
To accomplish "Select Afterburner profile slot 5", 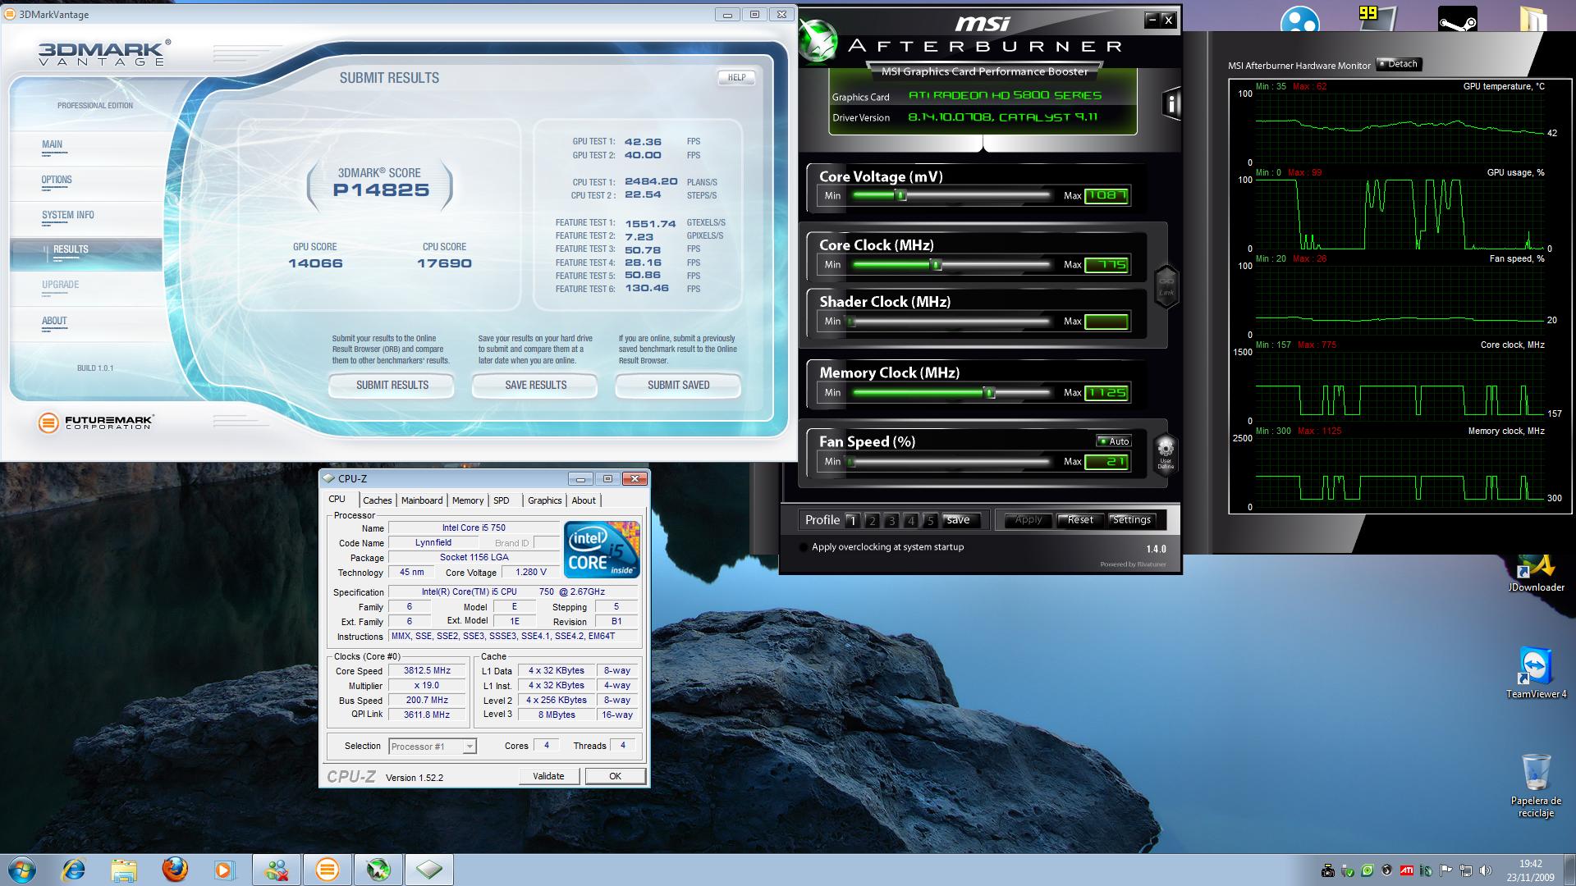I will point(930,520).
